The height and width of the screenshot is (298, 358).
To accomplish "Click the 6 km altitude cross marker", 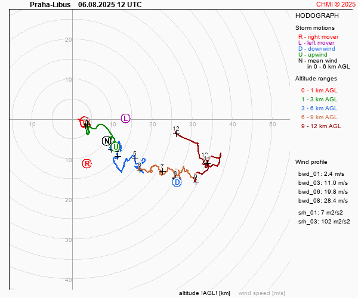I will (140, 170).
